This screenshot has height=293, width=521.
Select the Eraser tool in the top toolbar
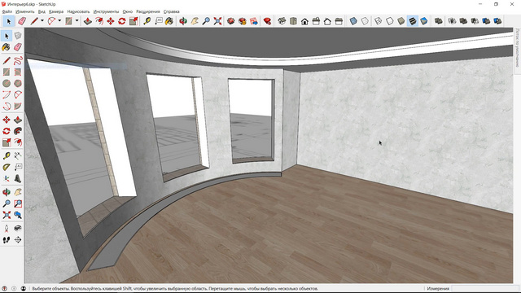pos(22,21)
